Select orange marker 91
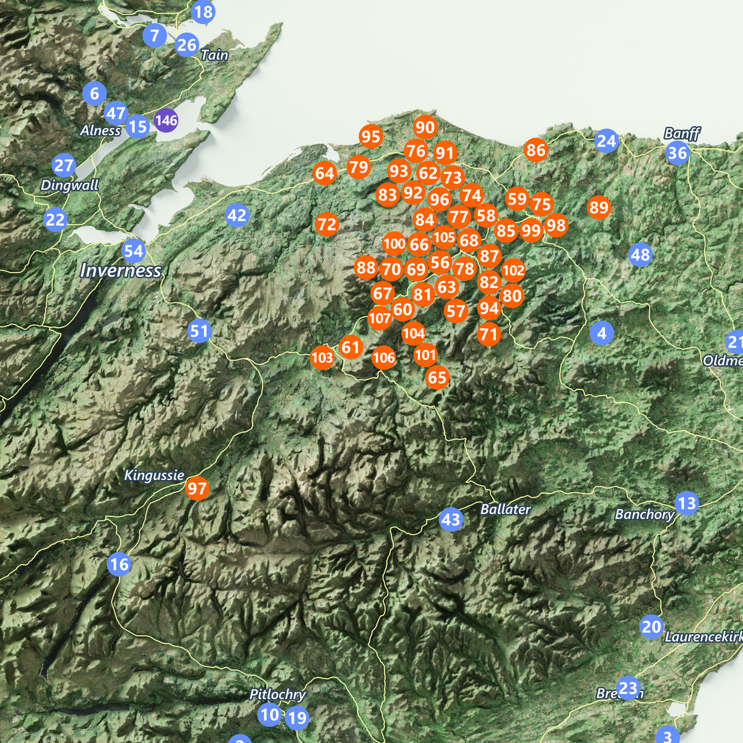This screenshot has width=743, height=743. click(445, 152)
